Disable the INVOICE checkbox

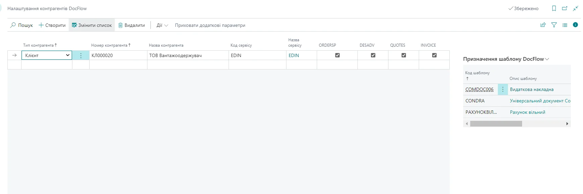(434, 55)
